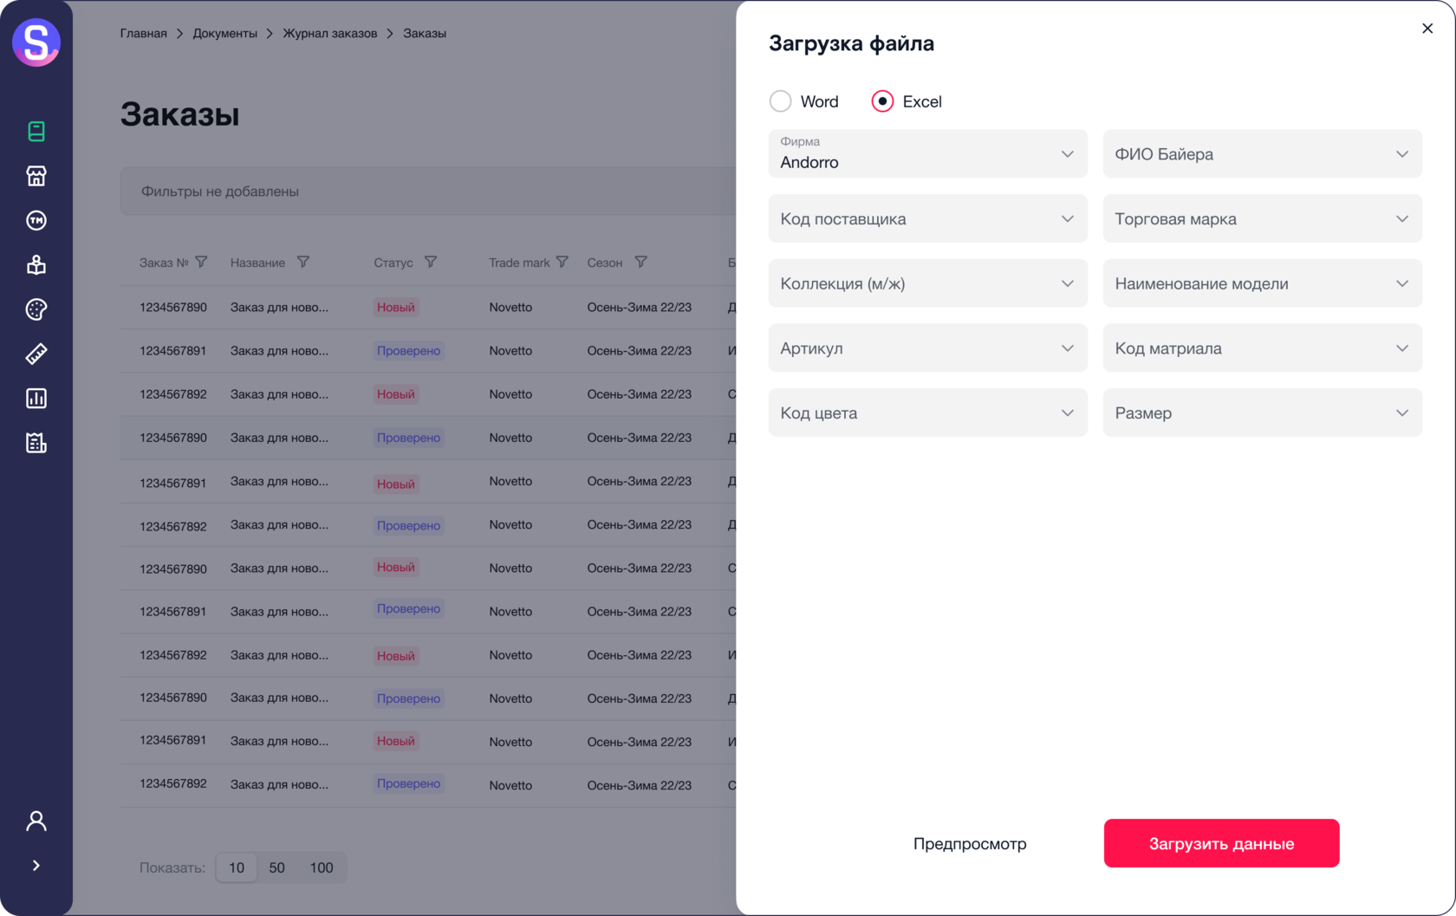Open the bar chart reports icon
Screen dimensions: 1456x916
click(x=36, y=399)
